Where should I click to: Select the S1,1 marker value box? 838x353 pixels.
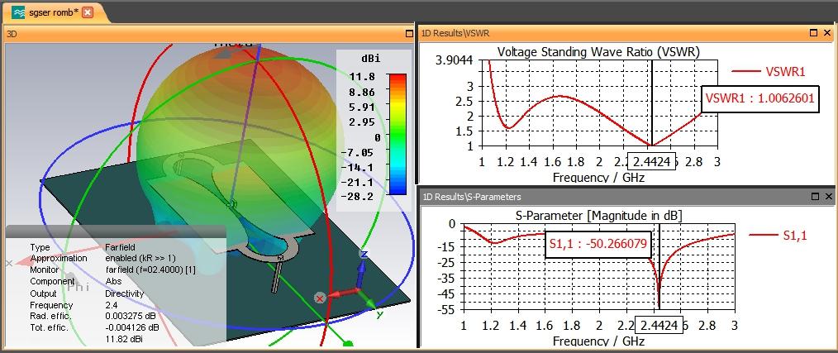598,245
